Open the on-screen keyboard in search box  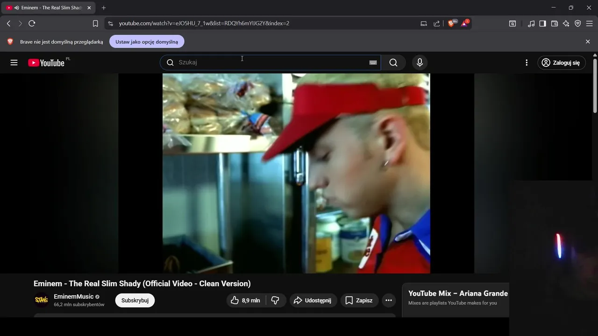[x=373, y=63]
